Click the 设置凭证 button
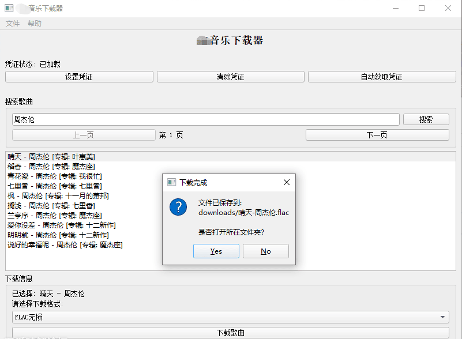Image resolution: width=462 pixels, height=339 pixels. pyautogui.click(x=79, y=77)
